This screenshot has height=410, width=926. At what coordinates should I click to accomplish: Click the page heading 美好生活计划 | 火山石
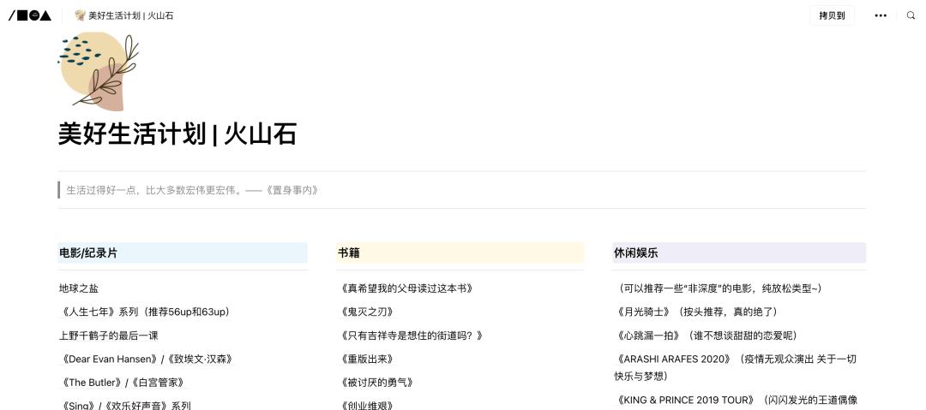click(177, 134)
